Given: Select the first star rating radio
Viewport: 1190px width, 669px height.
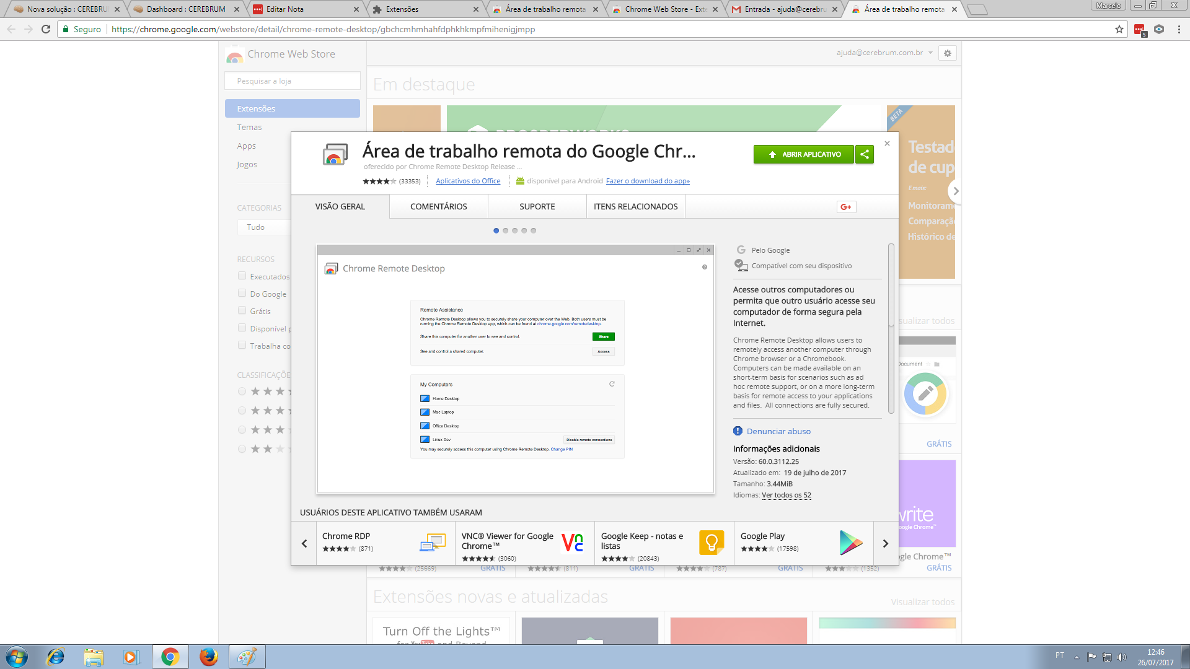Looking at the screenshot, I should (242, 391).
